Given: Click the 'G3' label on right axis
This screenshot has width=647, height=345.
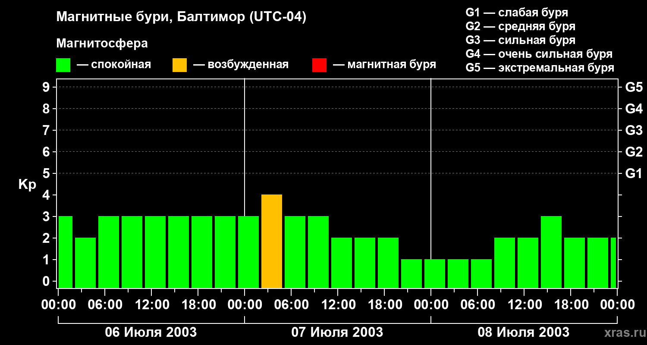Looking at the screenshot, I should click(634, 130).
